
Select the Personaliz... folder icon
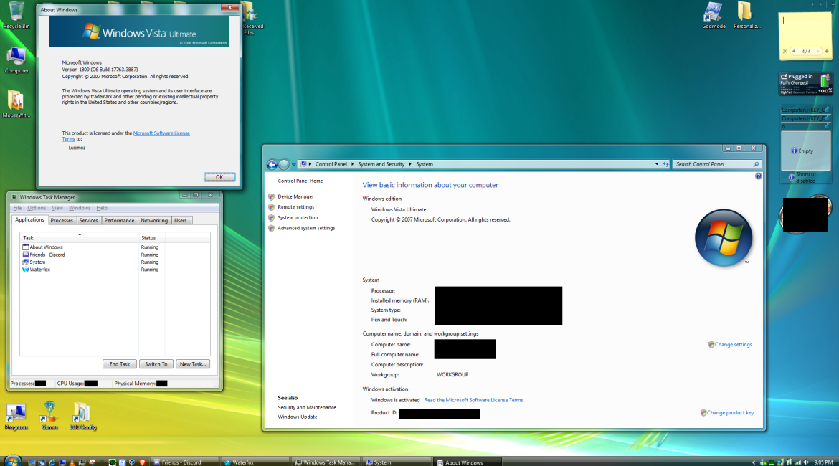pos(746,15)
